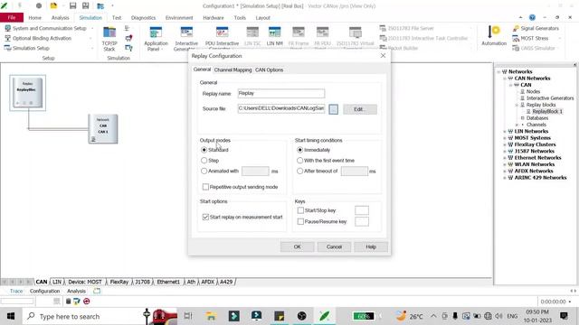Screen dimensions: 579x325
Task: Open the Diagnostics ribbon tab
Action: (143, 18)
